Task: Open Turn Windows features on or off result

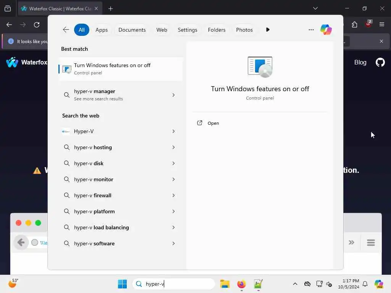Action: point(121,69)
